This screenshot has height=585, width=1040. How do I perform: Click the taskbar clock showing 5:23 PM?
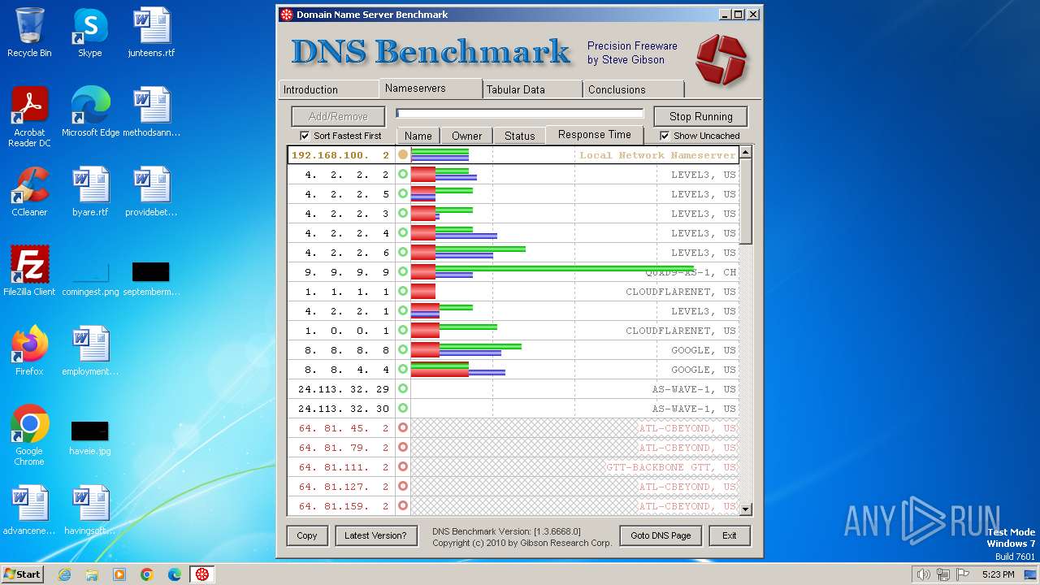tap(998, 574)
